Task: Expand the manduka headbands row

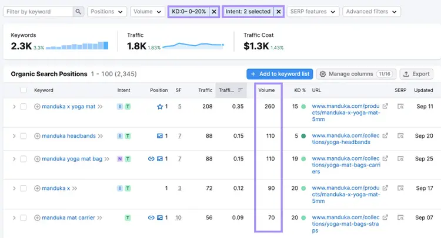Action: coord(14,136)
